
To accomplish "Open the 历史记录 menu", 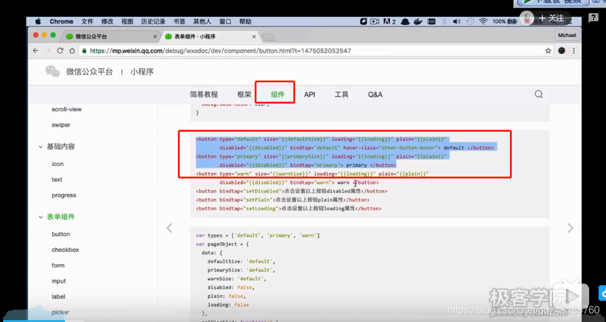I will pyautogui.click(x=153, y=22).
